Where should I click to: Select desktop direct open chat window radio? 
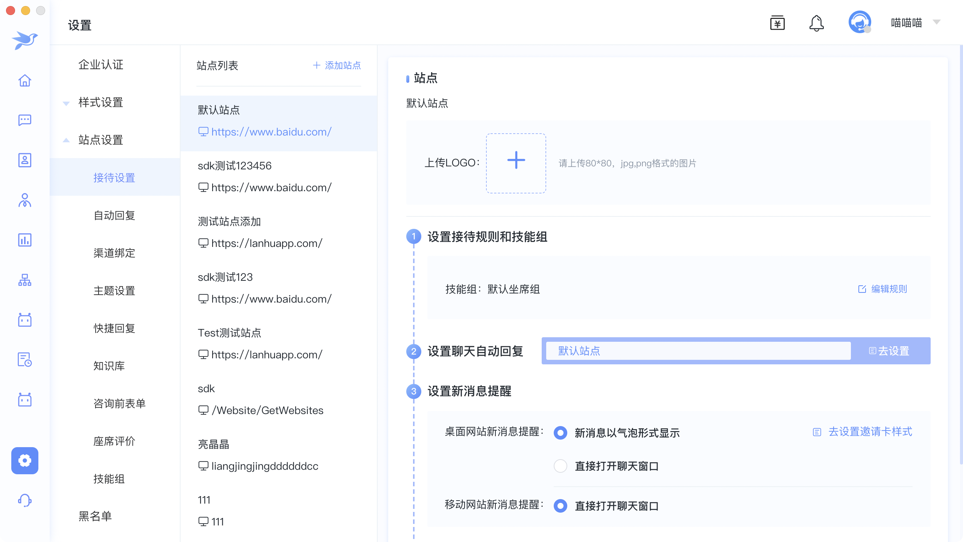pyautogui.click(x=560, y=466)
